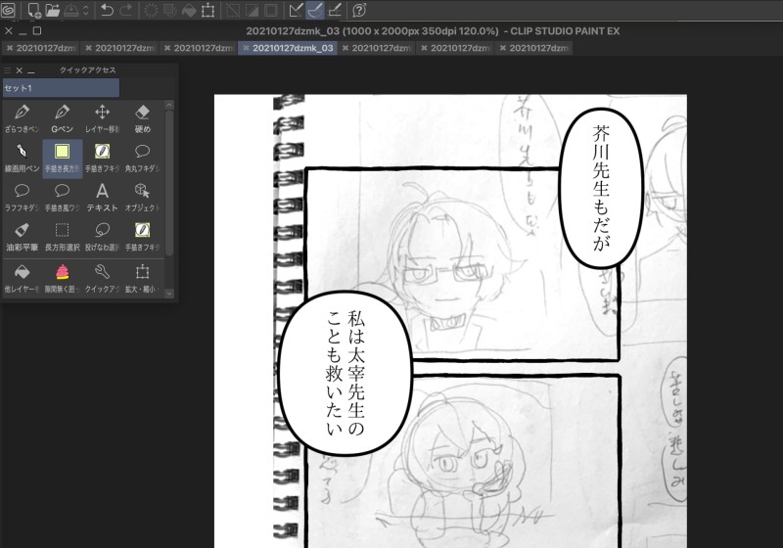
Task: Close the CLIP STUDIO PAINT window
Action: click(9, 31)
